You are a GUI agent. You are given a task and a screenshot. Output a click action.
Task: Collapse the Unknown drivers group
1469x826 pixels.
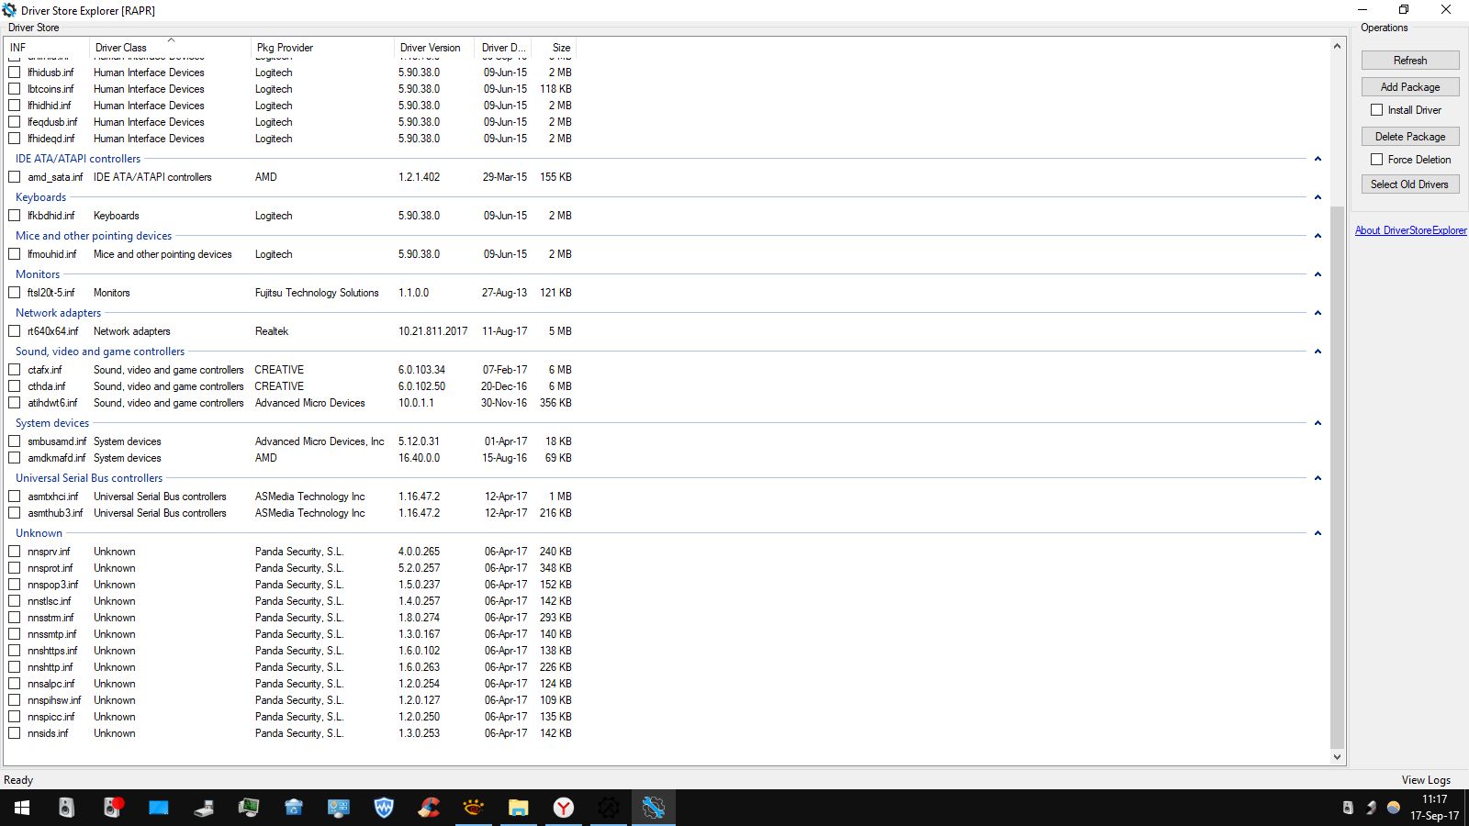pos(1318,533)
